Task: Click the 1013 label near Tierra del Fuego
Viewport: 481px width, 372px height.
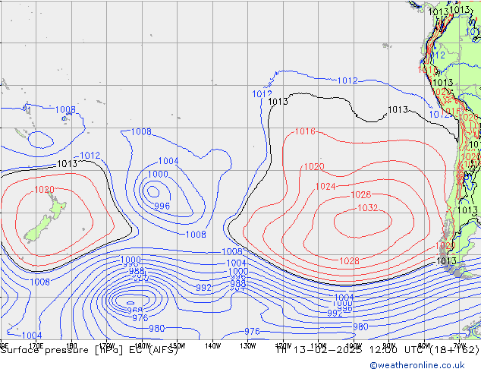Action: (x=446, y=261)
